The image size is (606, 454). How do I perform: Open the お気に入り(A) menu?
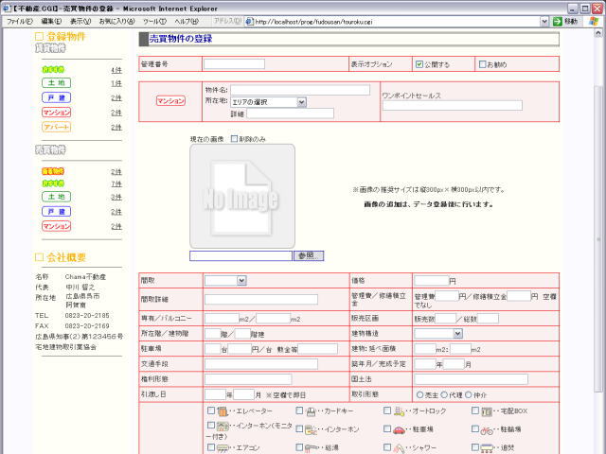pos(116,21)
